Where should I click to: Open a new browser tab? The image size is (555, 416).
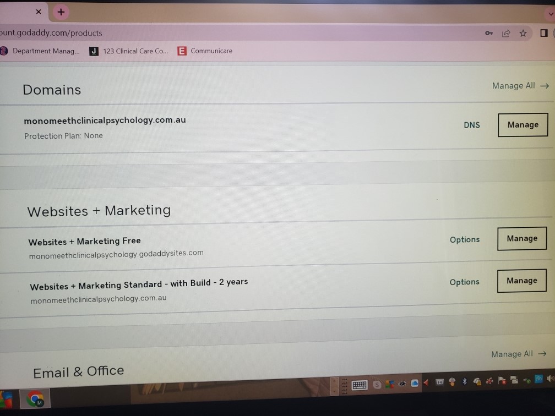[61, 12]
